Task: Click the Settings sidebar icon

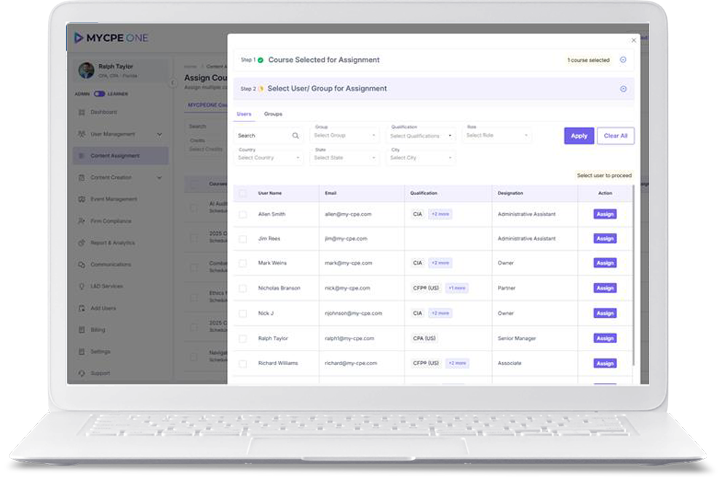Action: (82, 351)
